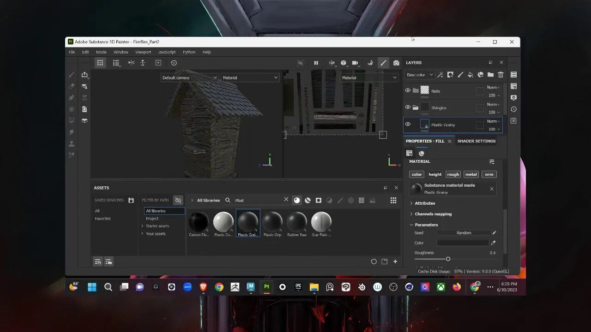Viewport: 591px width, 332px height.
Task: Add a mask icon in Layers toolbar
Action: tap(450, 75)
